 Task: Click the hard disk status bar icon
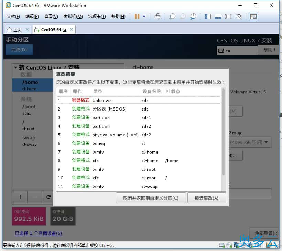pos(222,245)
